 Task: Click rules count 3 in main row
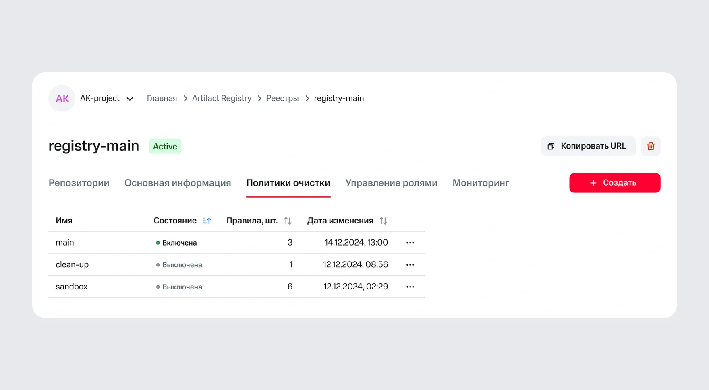click(x=290, y=242)
